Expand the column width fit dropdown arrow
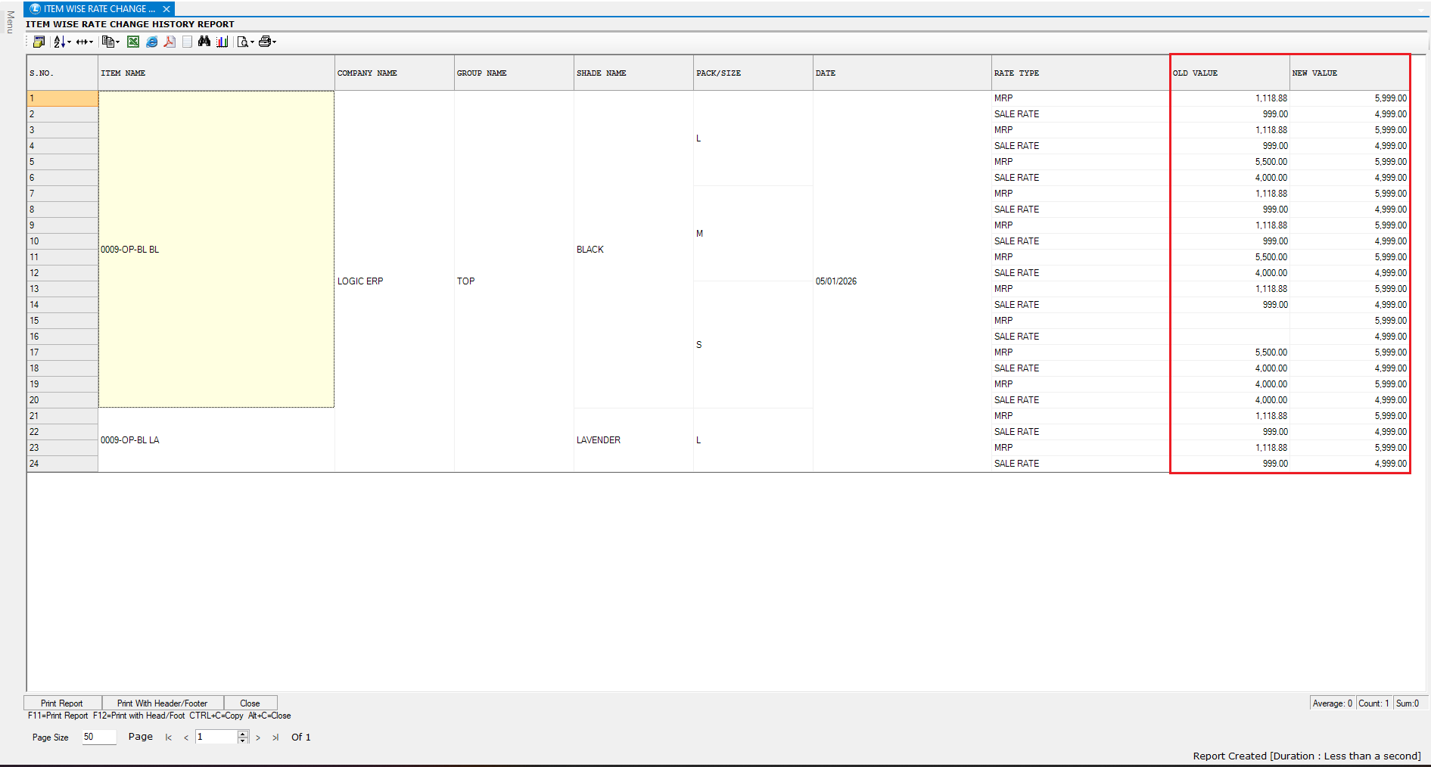The width and height of the screenshot is (1431, 767). (x=92, y=42)
